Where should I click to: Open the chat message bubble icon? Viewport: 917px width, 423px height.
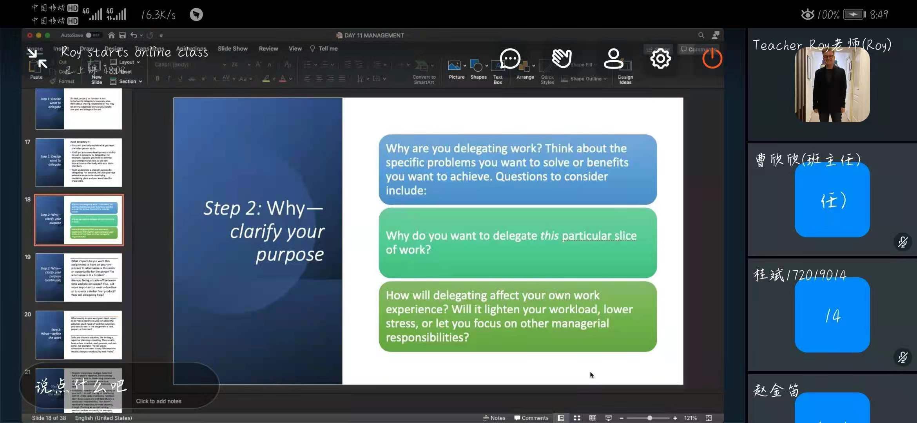click(510, 59)
